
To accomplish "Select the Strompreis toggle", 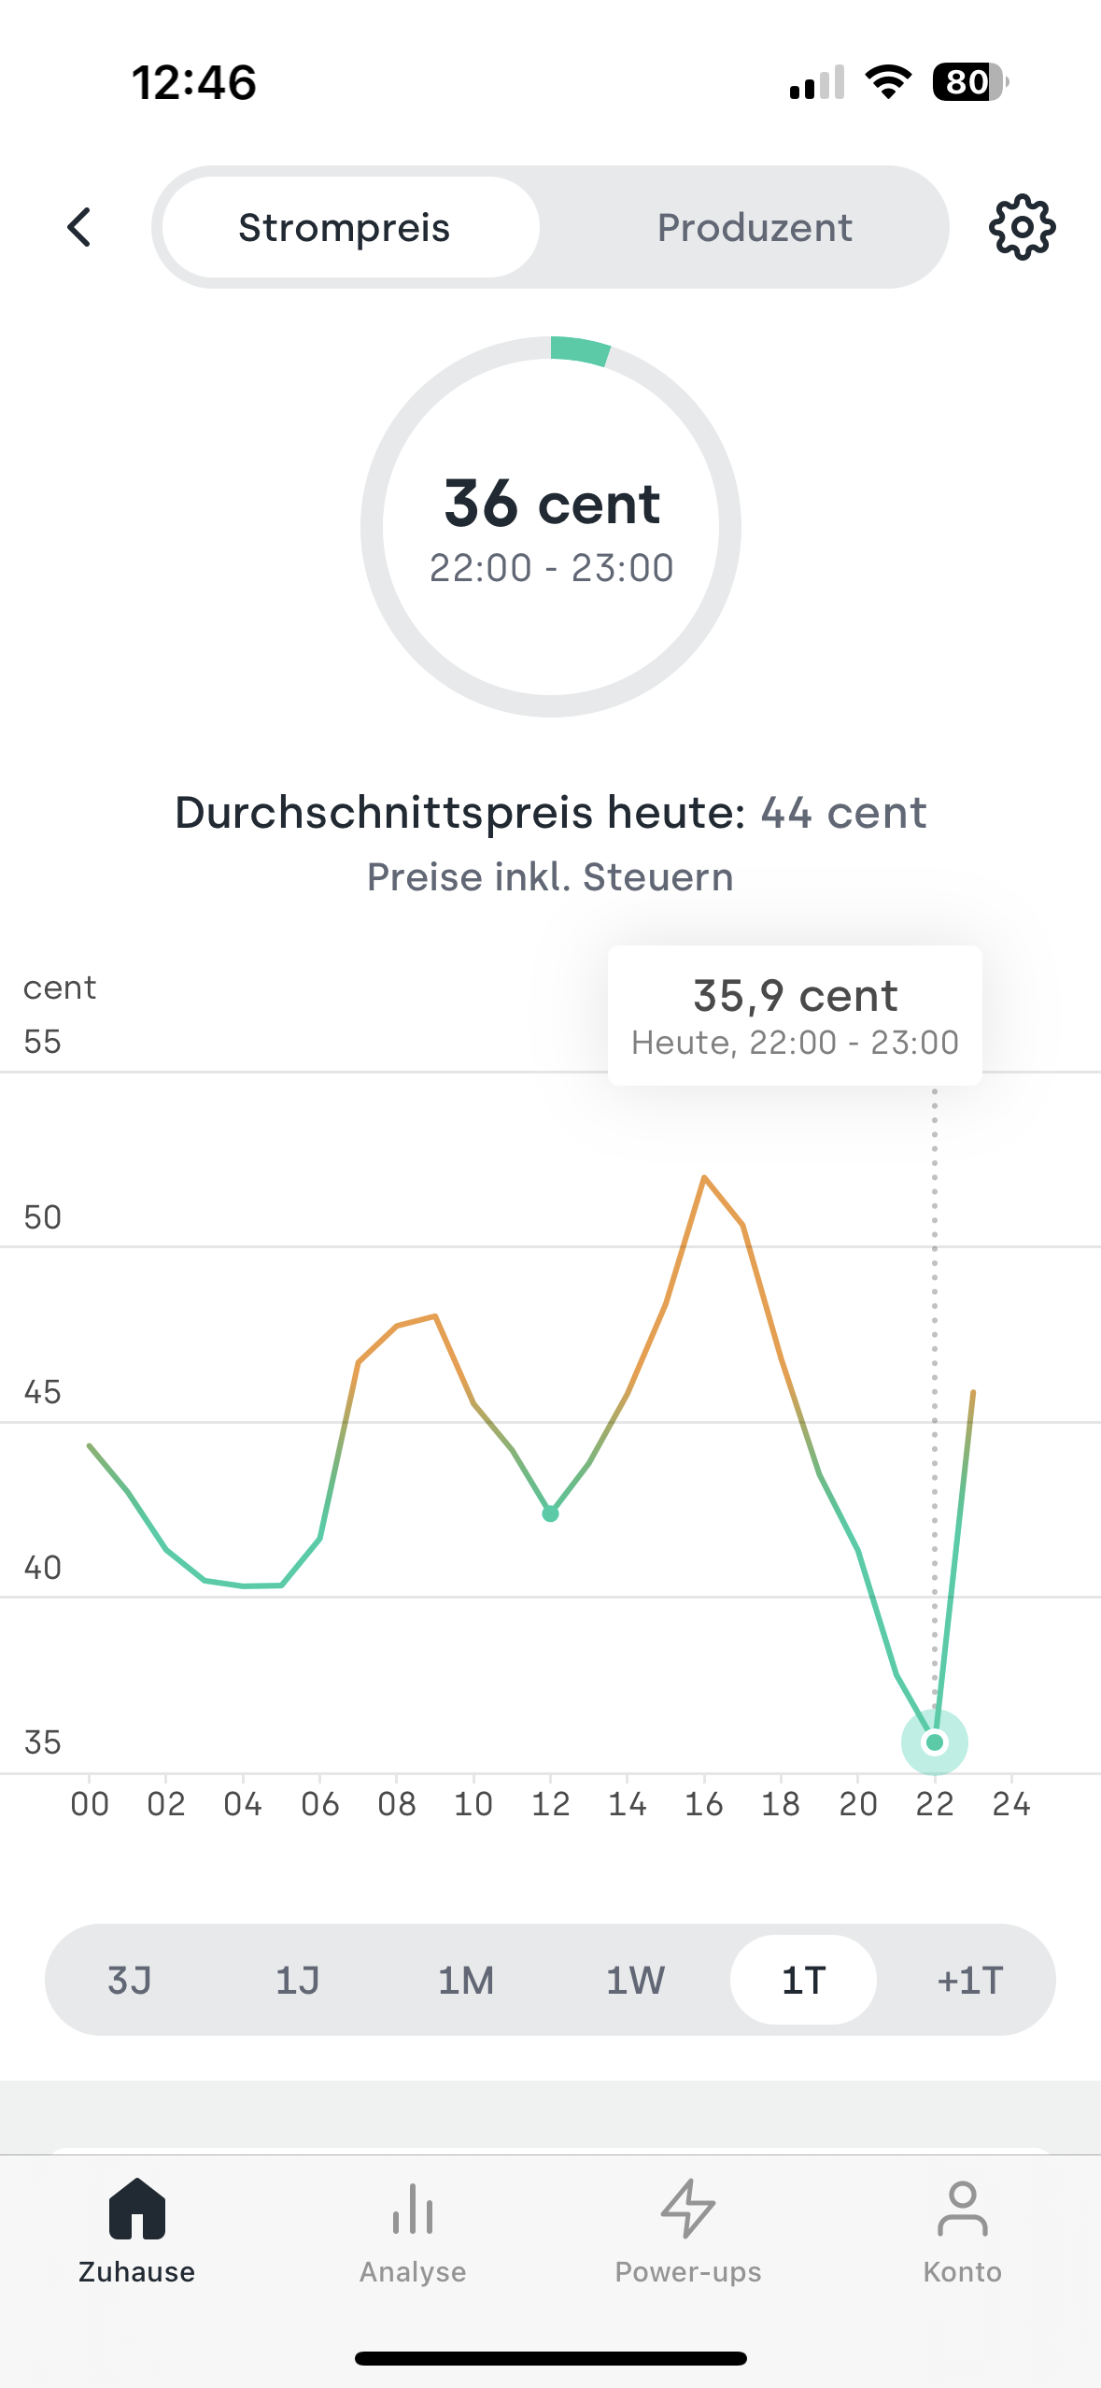I will click(x=344, y=227).
